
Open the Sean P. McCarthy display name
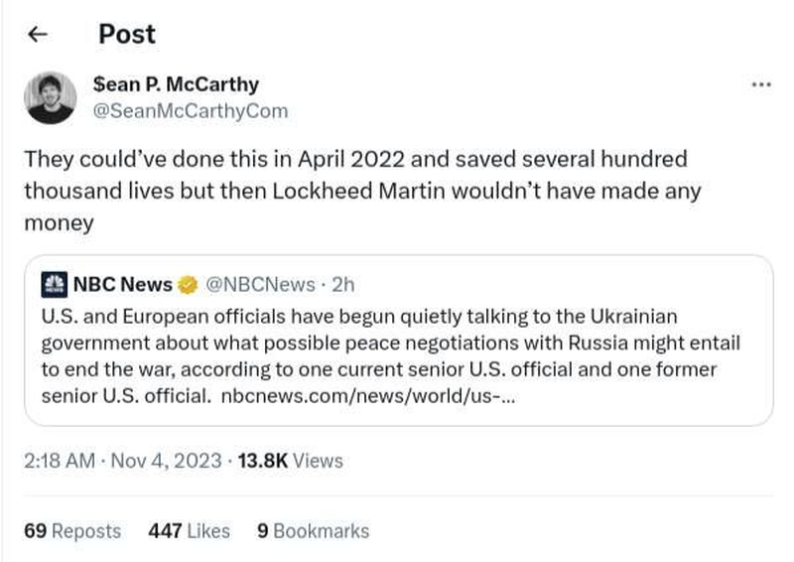tap(176, 84)
